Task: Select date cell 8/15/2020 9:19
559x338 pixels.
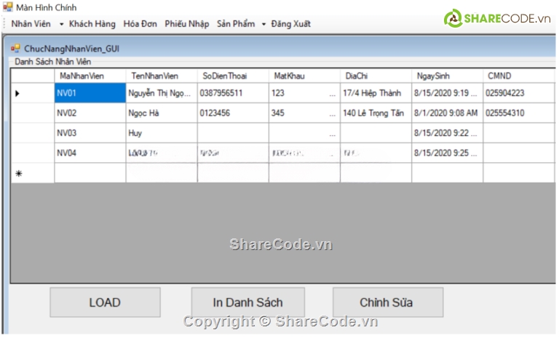Action: (448, 93)
